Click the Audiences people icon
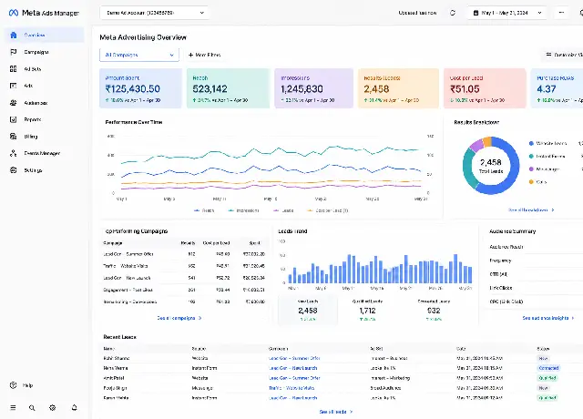This screenshot has width=583, height=419. pyautogui.click(x=14, y=103)
